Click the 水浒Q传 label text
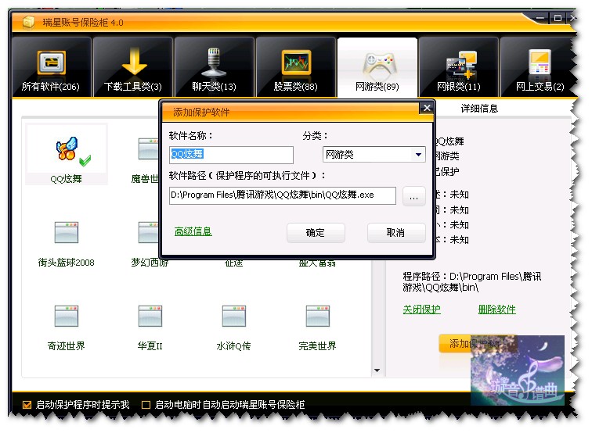Viewport: 592px width, 433px height. (x=233, y=346)
